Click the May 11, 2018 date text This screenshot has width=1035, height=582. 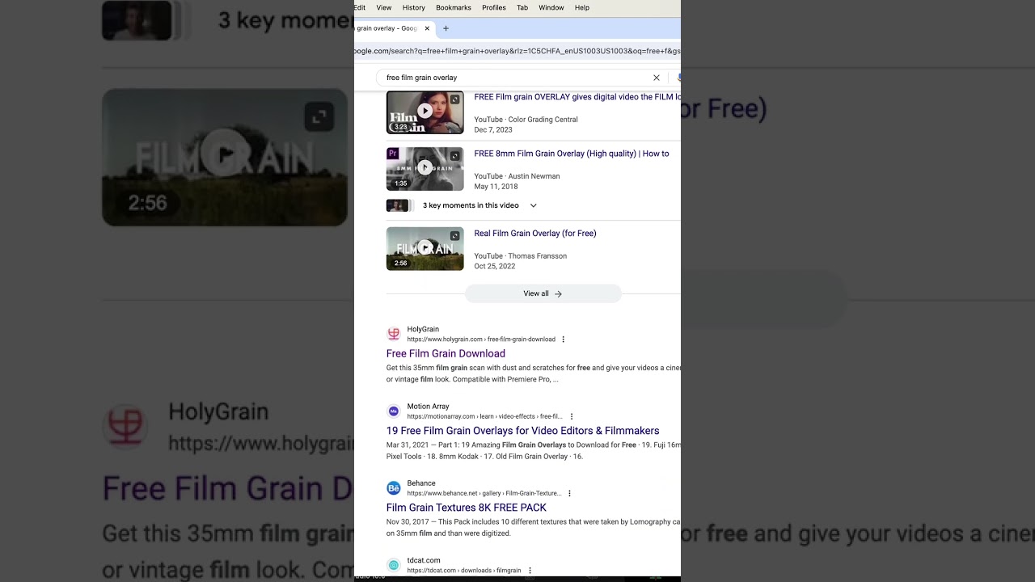click(496, 186)
